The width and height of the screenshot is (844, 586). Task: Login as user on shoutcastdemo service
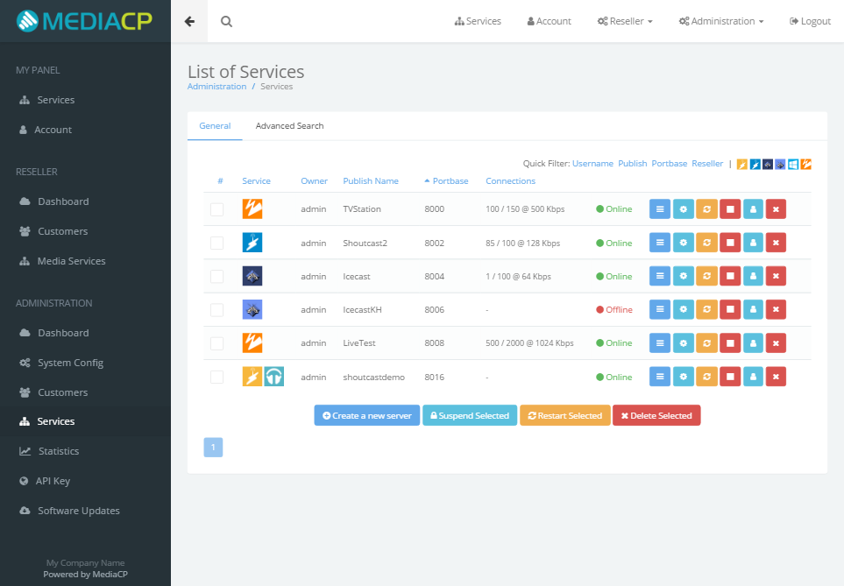point(753,377)
